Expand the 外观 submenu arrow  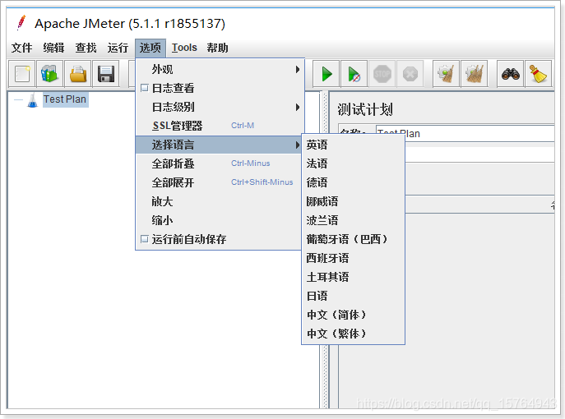tap(297, 69)
